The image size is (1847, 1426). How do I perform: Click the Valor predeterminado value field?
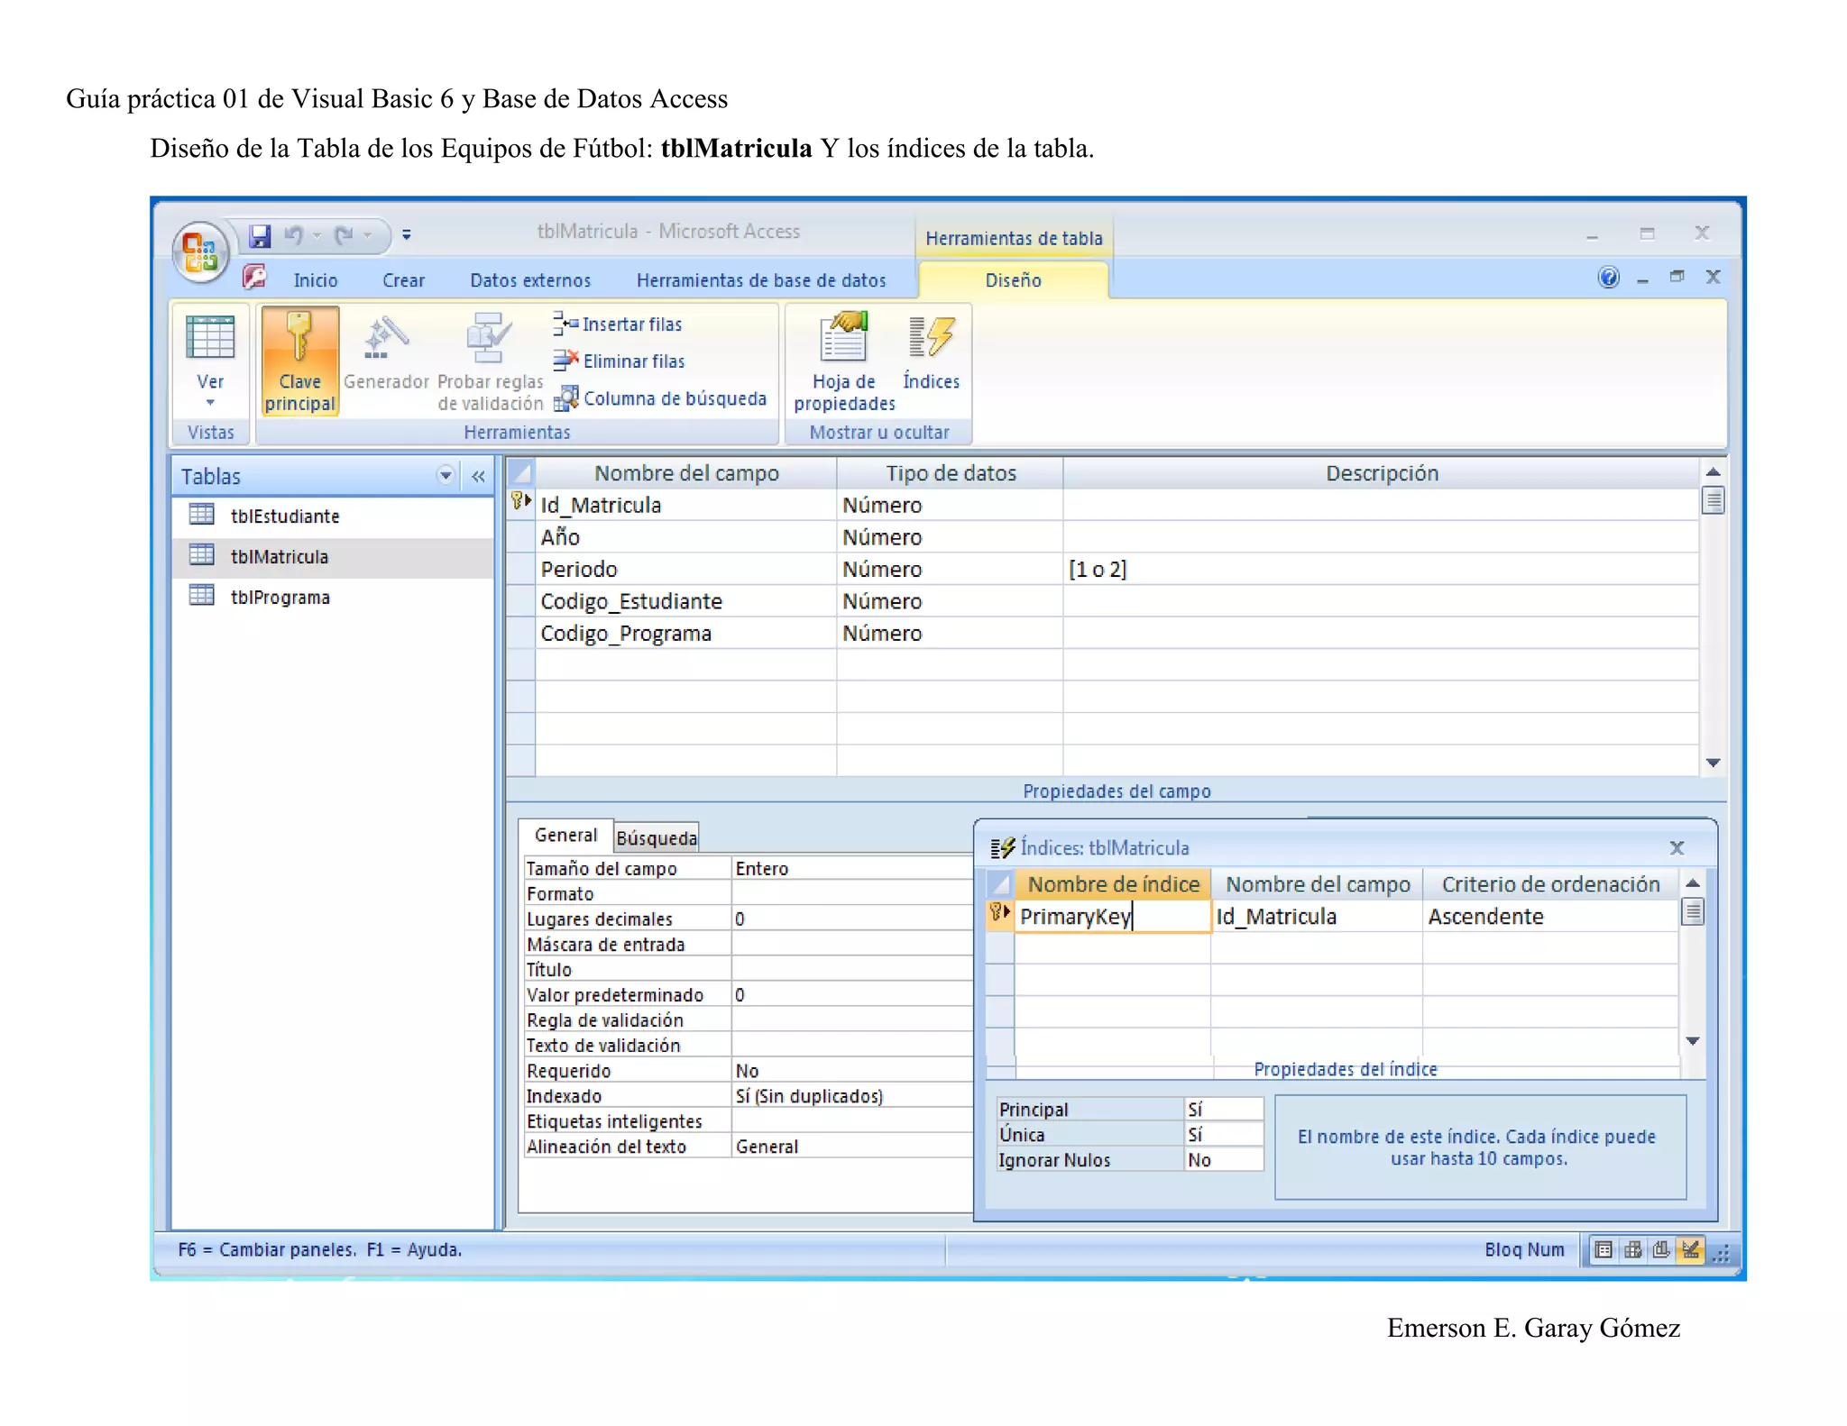click(x=851, y=995)
